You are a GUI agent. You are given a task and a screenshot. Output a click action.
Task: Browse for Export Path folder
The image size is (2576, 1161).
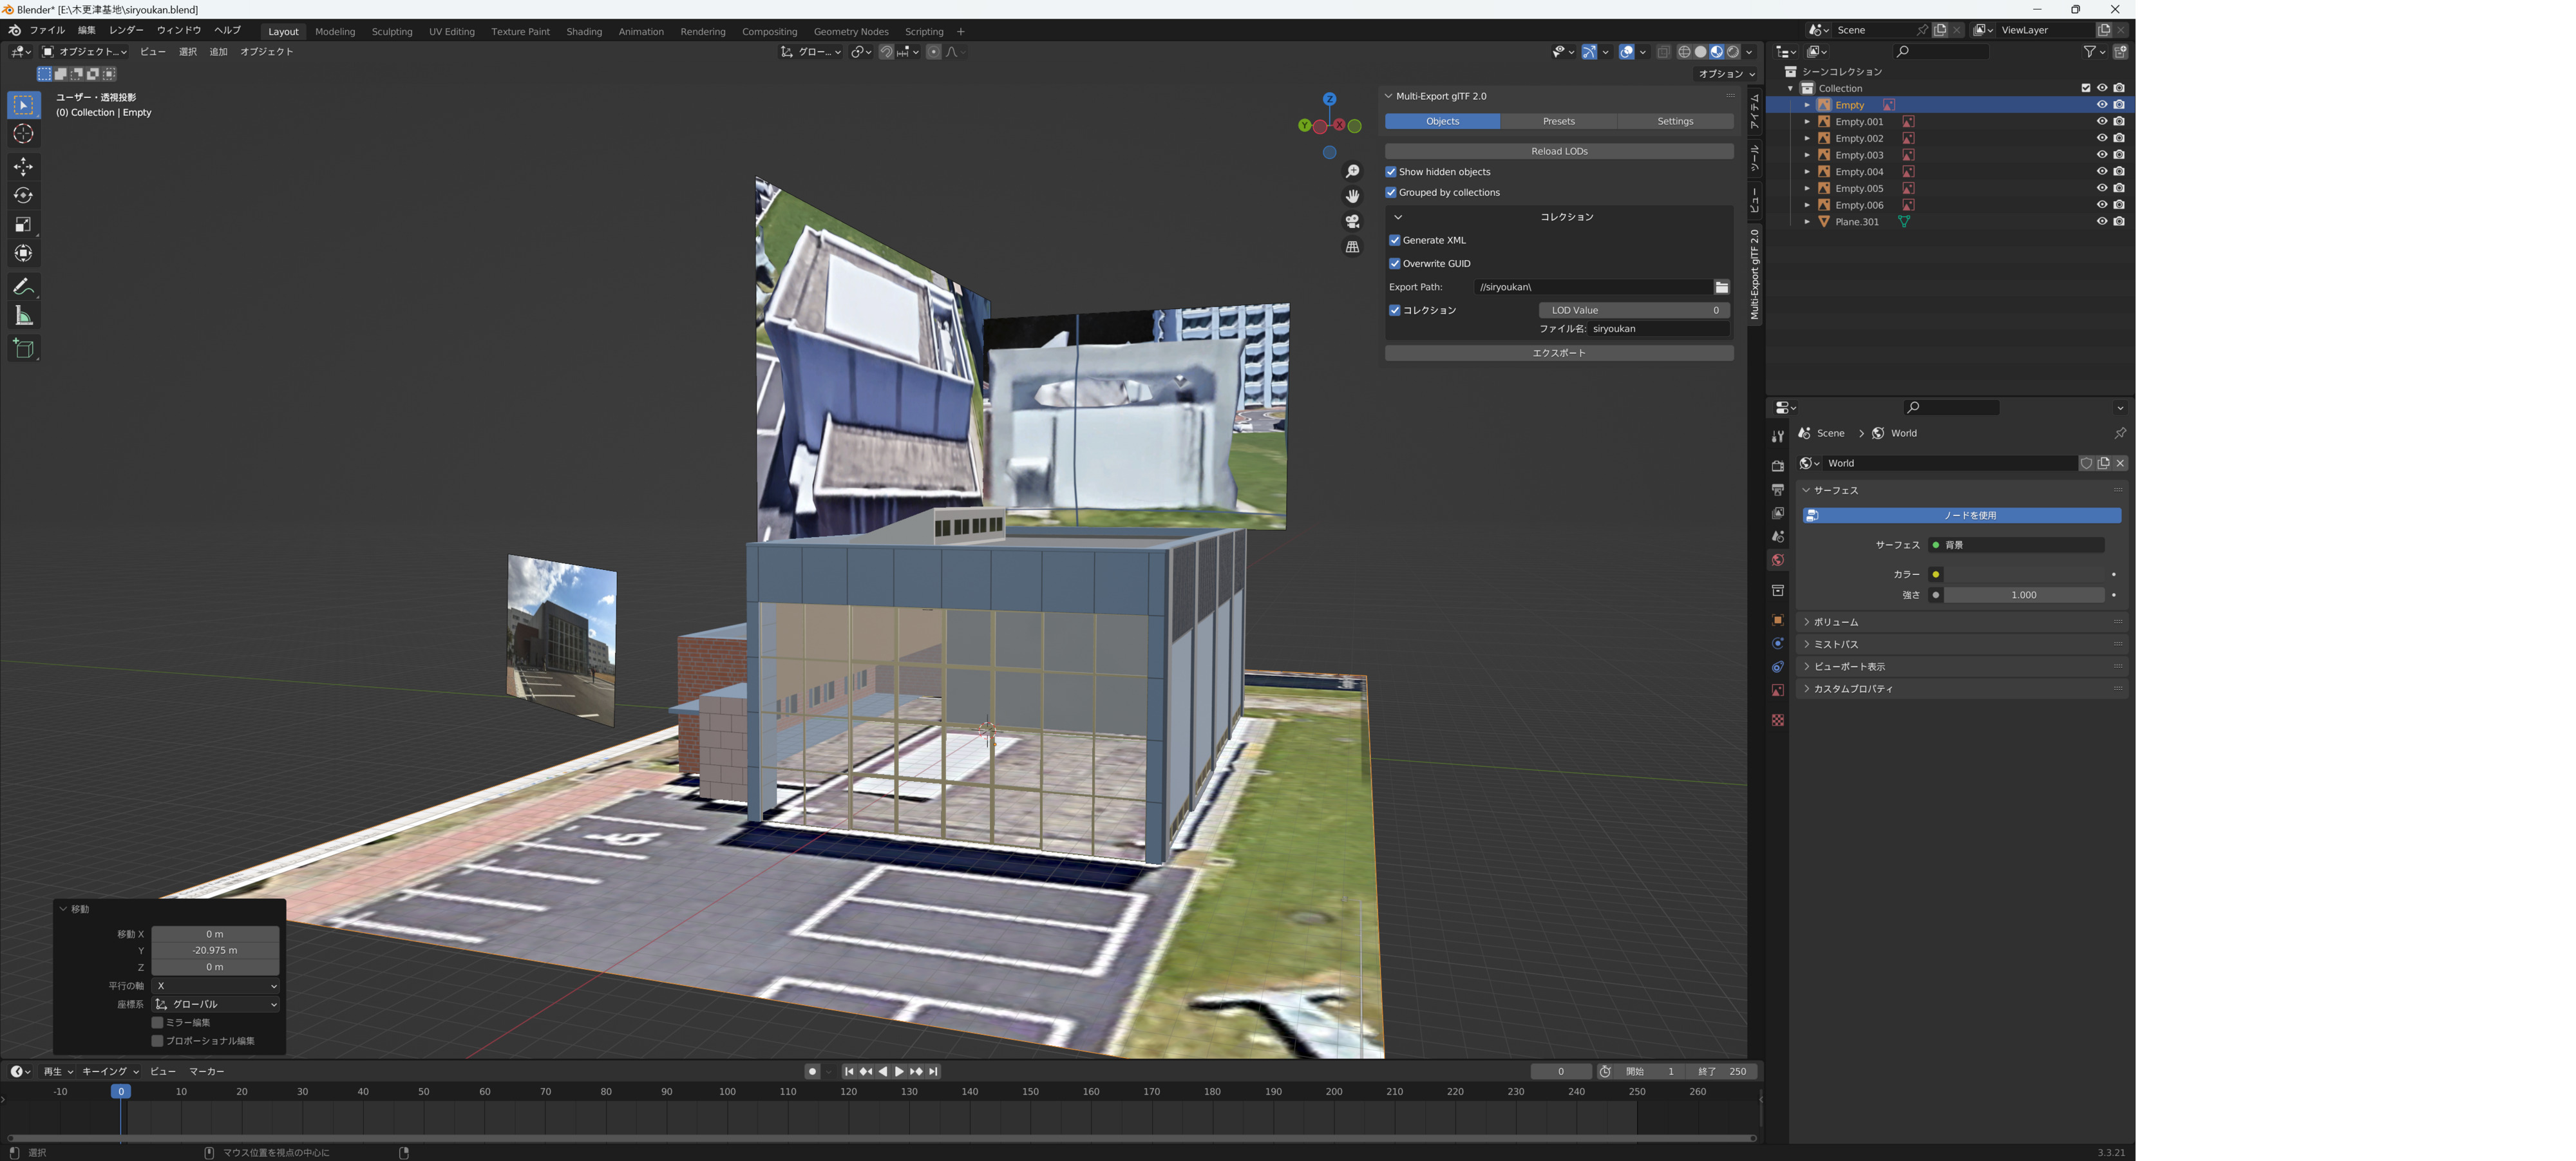tap(1721, 287)
